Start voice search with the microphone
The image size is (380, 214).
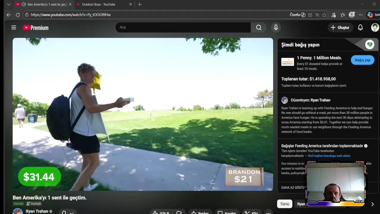tap(276, 27)
